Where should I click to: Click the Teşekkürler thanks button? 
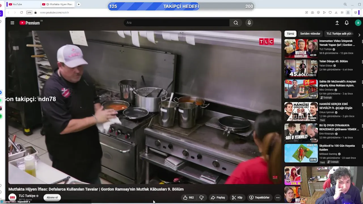coord(259,197)
